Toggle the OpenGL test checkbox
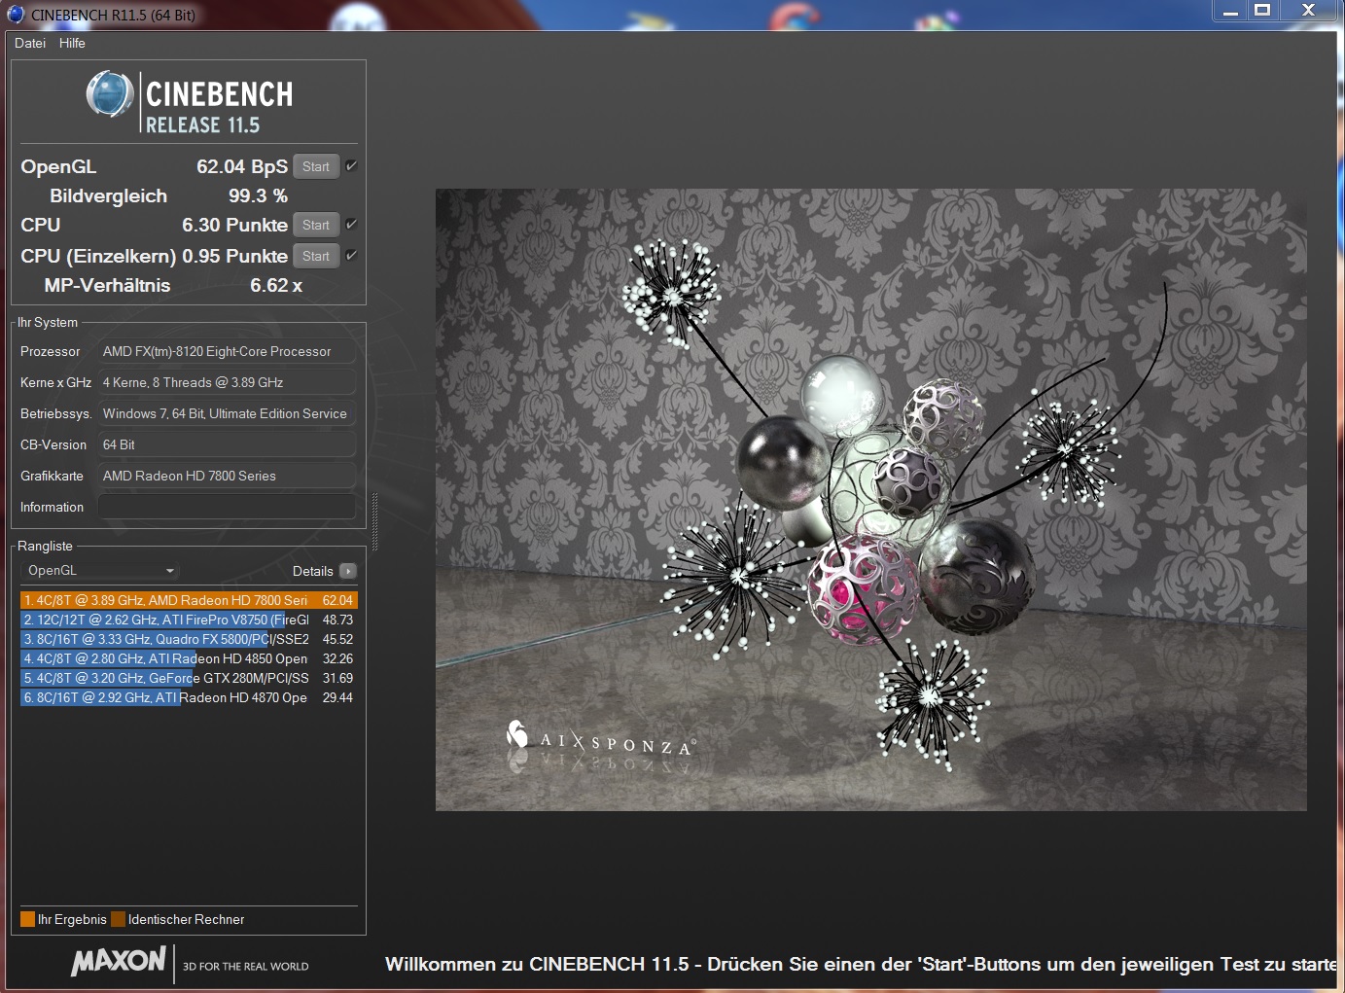 coord(351,166)
